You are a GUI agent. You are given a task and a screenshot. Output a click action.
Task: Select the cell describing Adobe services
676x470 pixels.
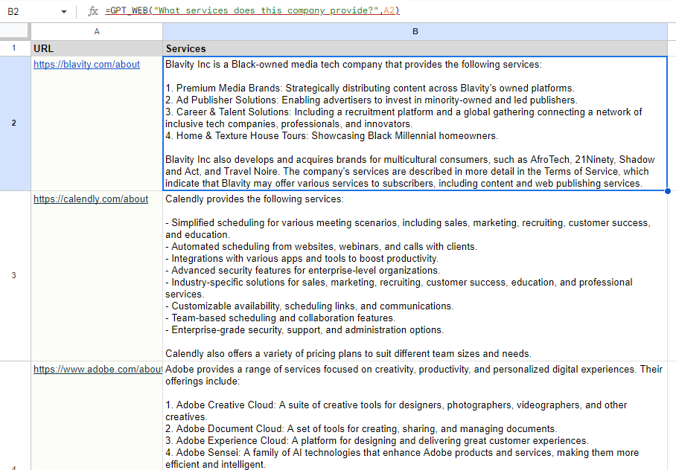415,416
